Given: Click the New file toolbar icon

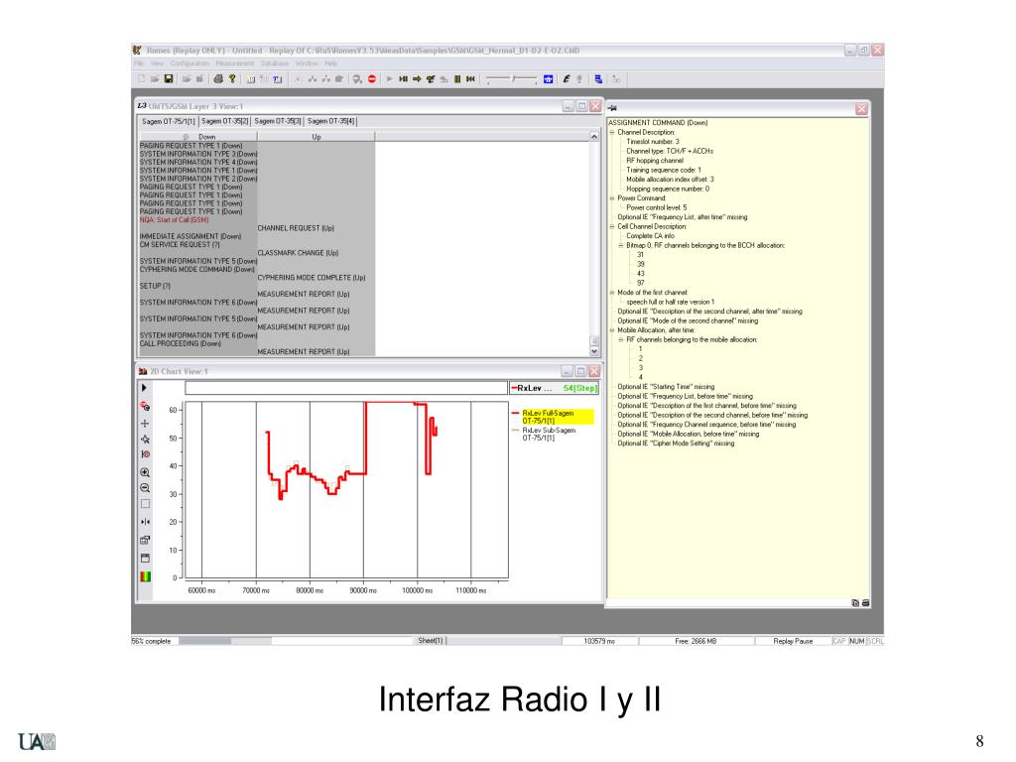Looking at the screenshot, I should pos(141,79).
